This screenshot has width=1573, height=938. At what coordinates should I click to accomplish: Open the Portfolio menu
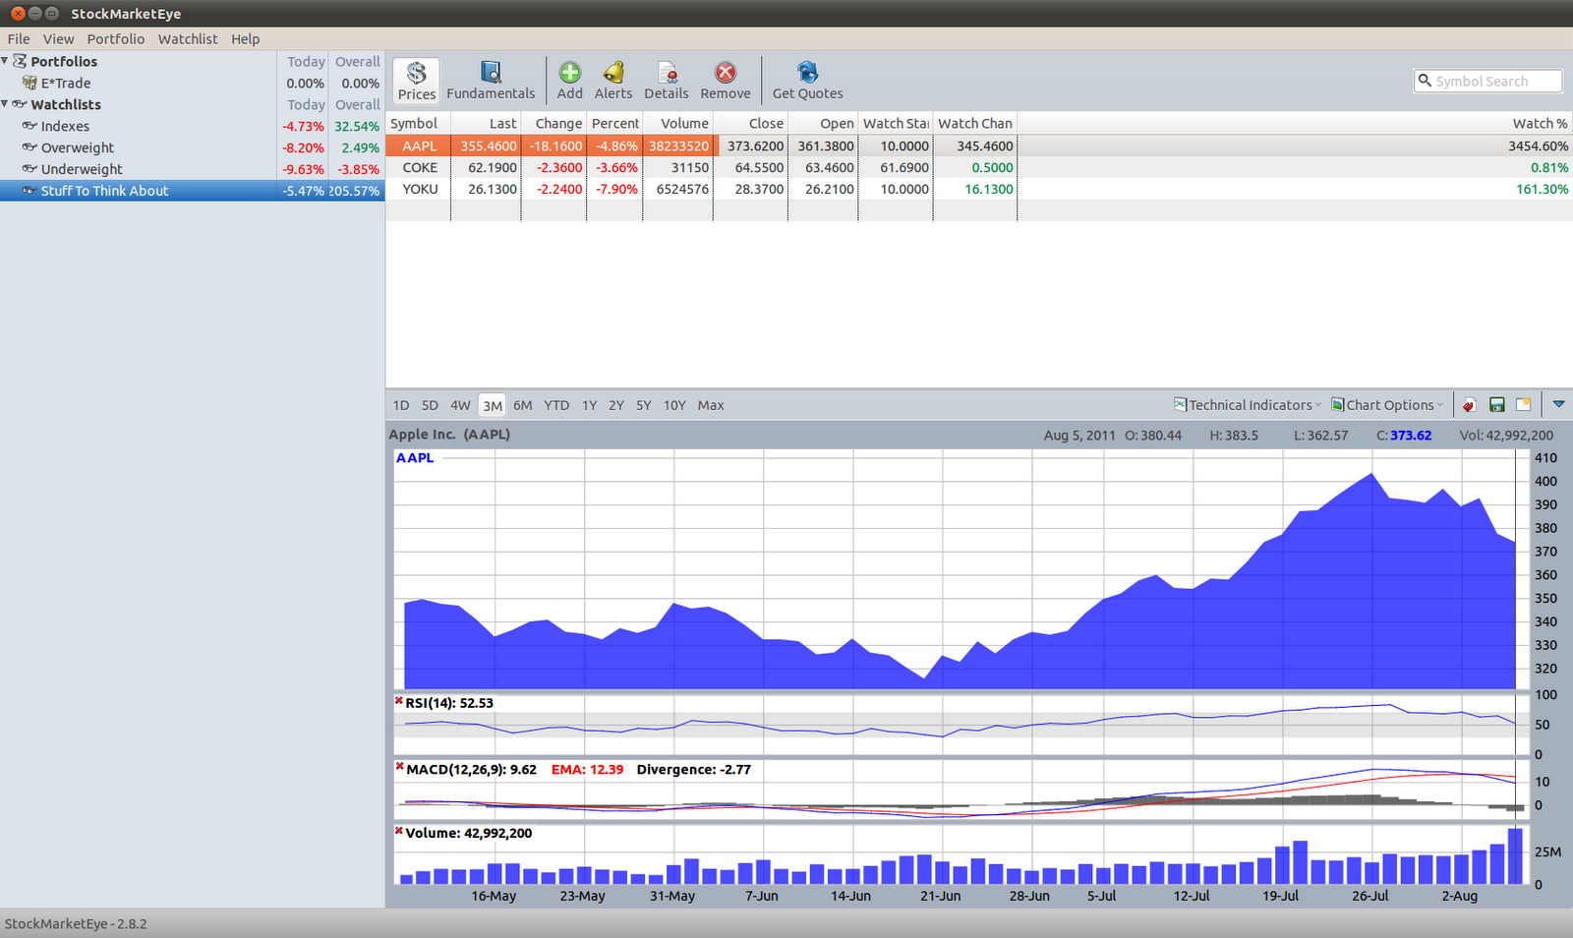116,39
